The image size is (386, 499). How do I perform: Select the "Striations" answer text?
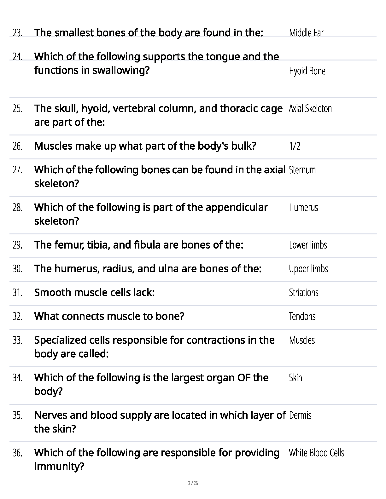click(303, 293)
